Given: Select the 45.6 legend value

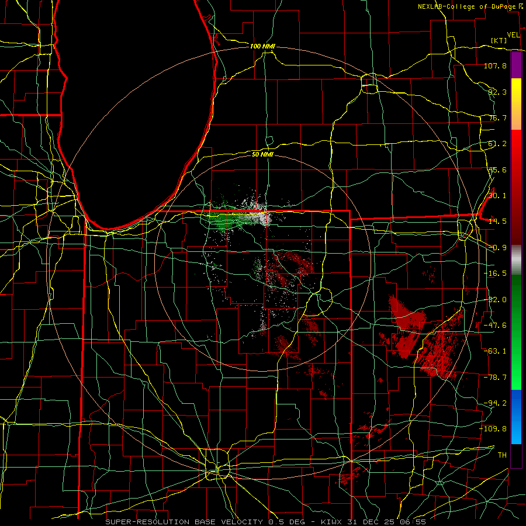Looking at the screenshot, I should (497, 169).
